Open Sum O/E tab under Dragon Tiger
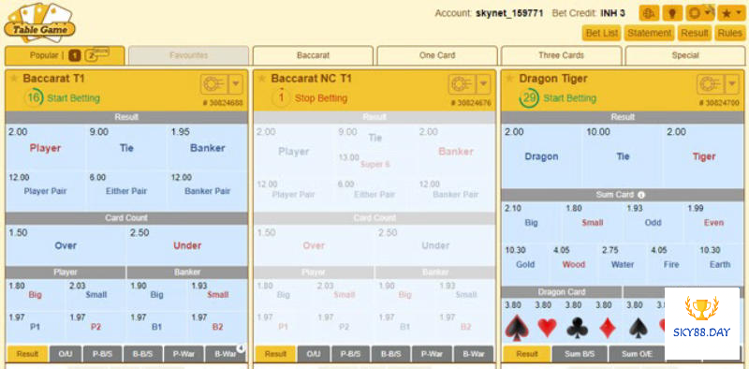Viewport: 749px width, 369px height. [x=637, y=354]
